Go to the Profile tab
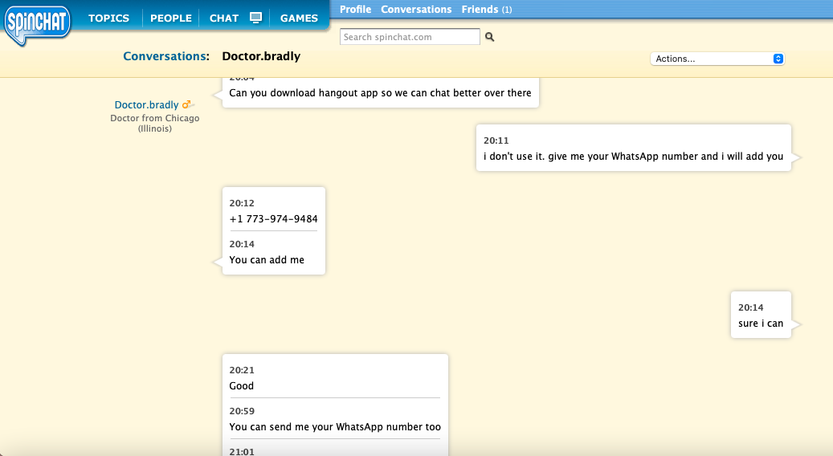This screenshot has height=456, width=833. click(355, 10)
